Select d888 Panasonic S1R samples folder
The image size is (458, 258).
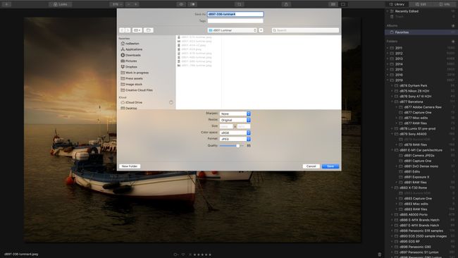pos(421,231)
